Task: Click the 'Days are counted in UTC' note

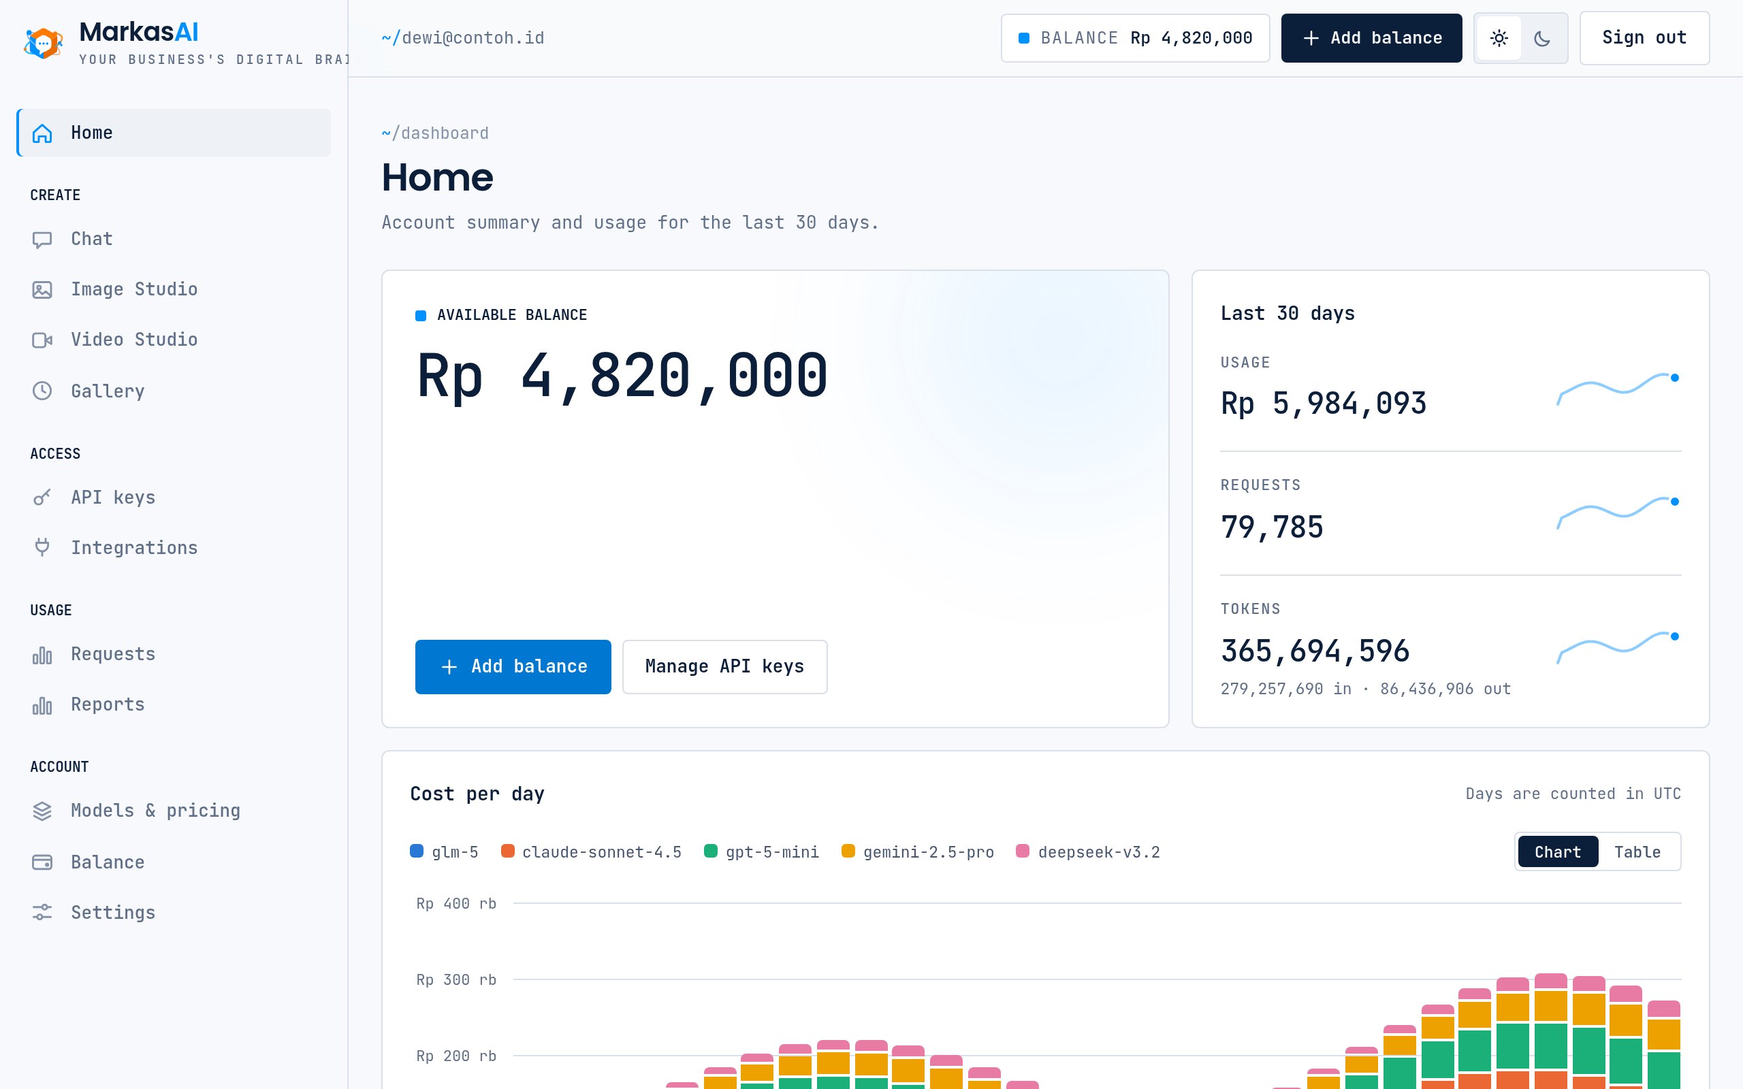Action: [1573, 794]
